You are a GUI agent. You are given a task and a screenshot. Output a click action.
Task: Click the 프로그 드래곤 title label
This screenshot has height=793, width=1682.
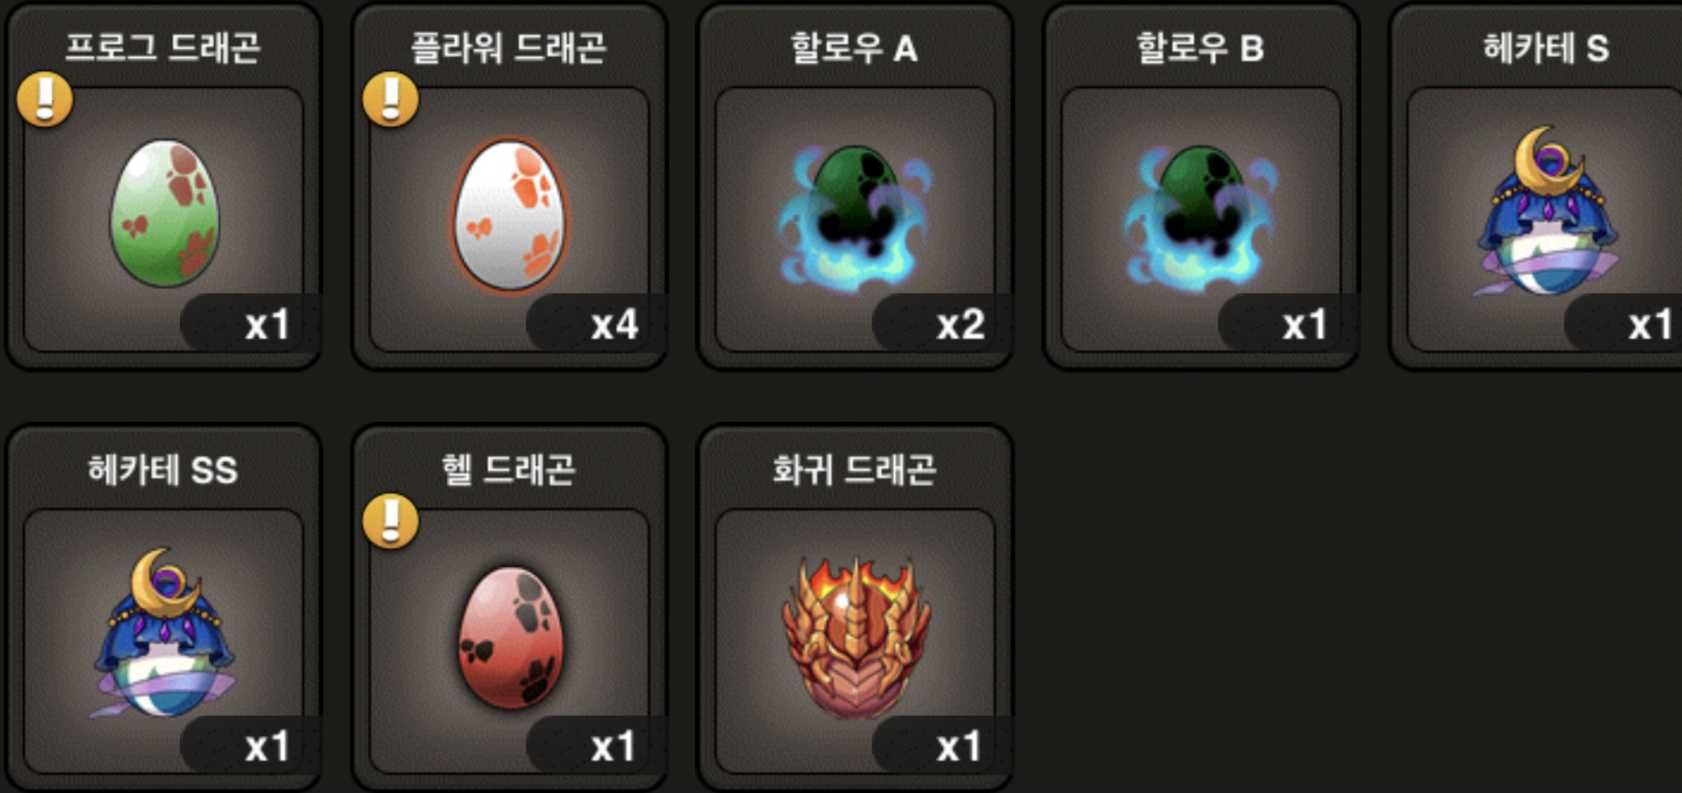click(x=163, y=48)
